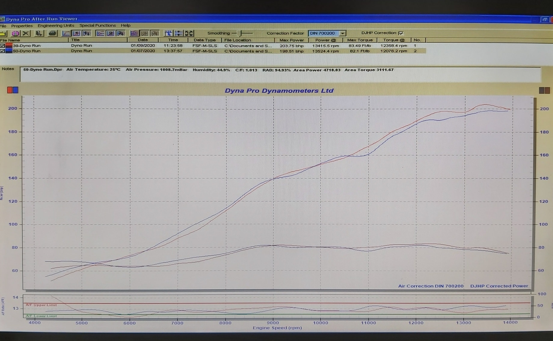
Task: Click the round pink info icon
Action: [15, 33]
